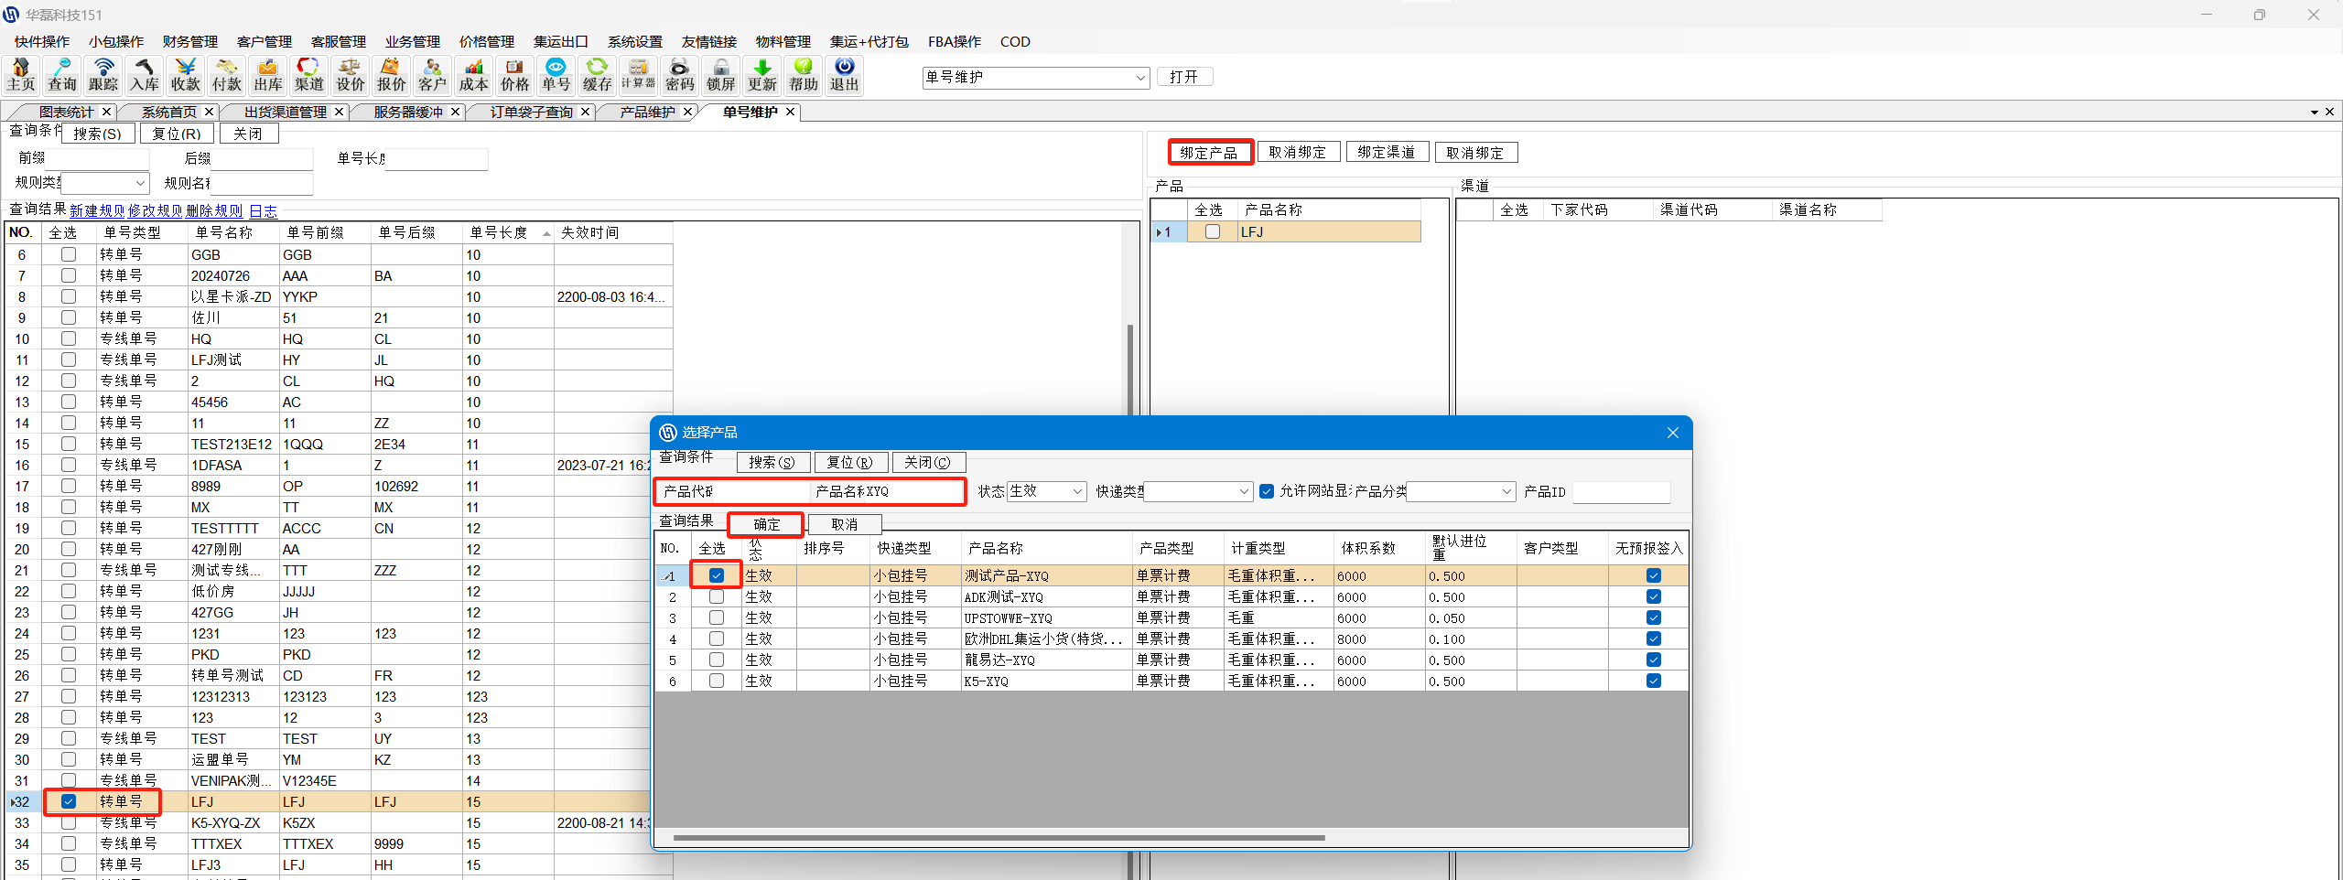The height and width of the screenshot is (880, 2343).
Task: Click the 主页 home toolbar icon
Action: click(x=21, y=75)
